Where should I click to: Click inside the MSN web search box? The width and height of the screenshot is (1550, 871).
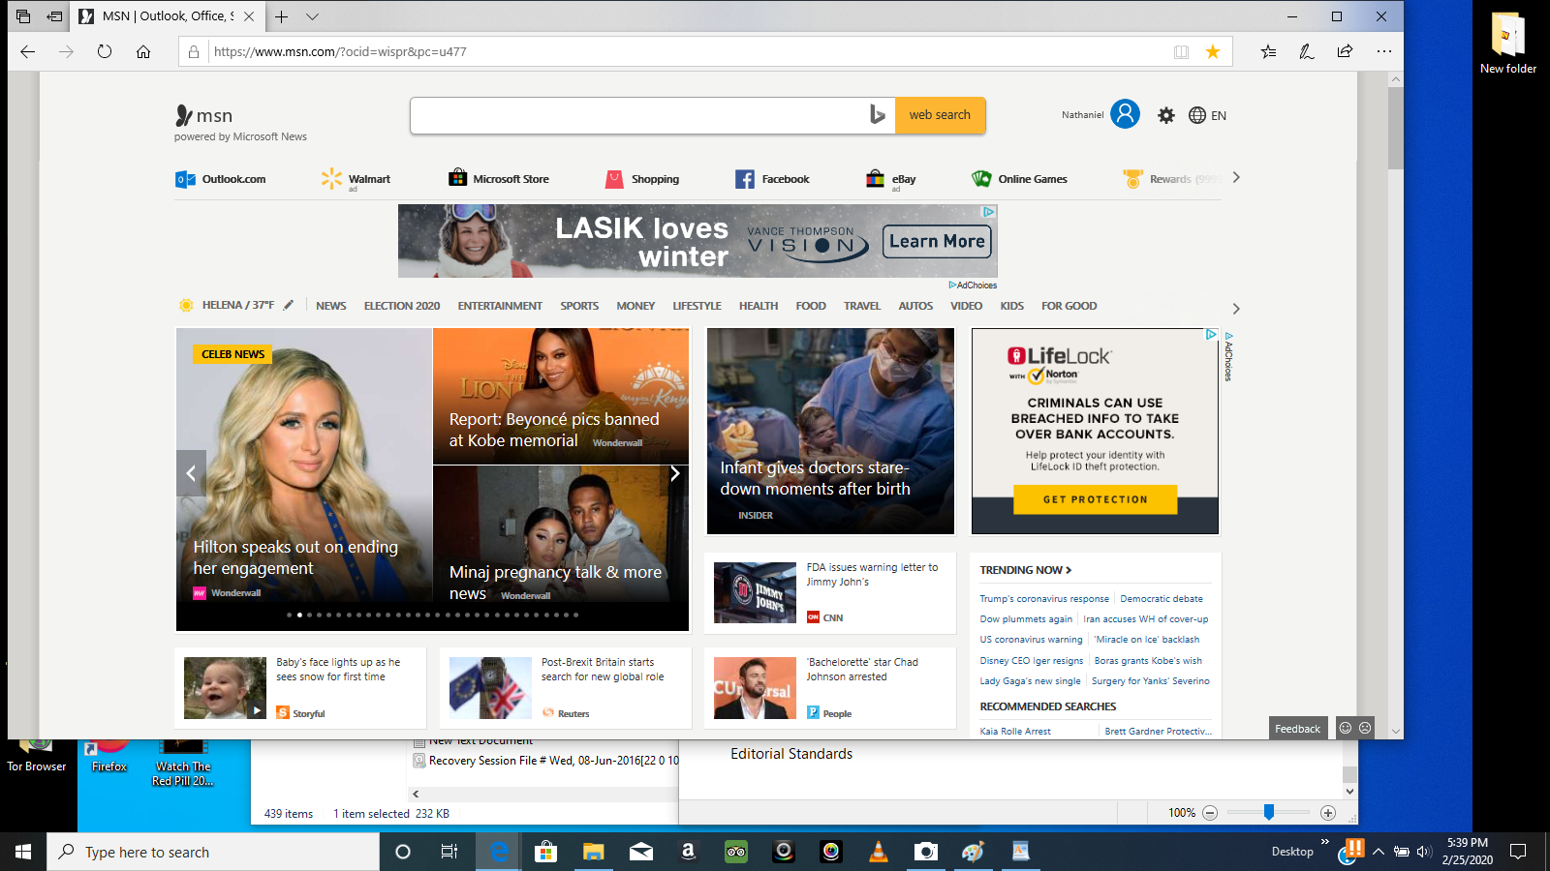coord(639,115)
